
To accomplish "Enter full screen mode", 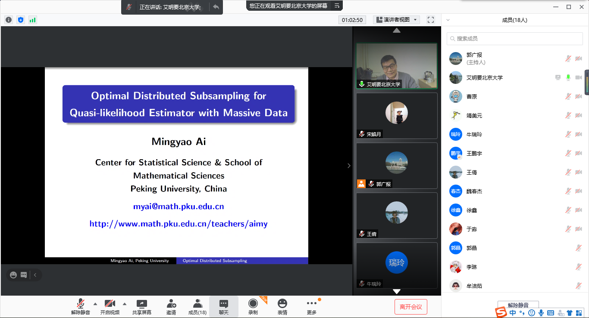I will (430, 20).
